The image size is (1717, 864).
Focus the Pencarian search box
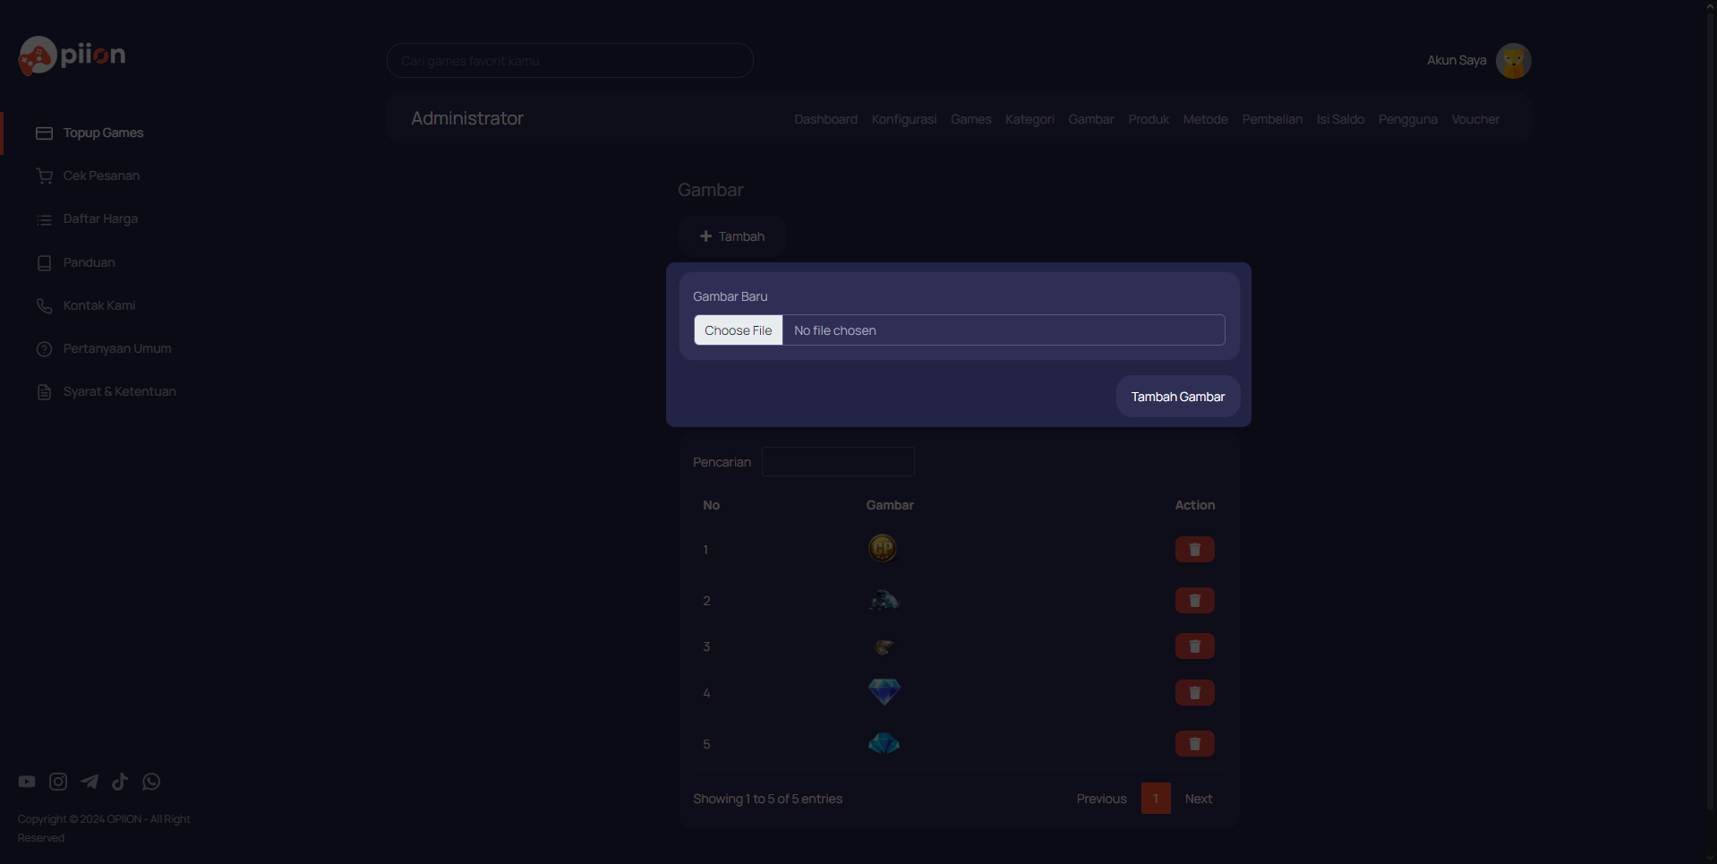(x=838, y=462)
